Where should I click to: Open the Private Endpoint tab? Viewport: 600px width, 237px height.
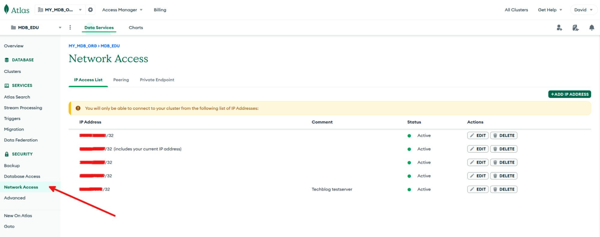coord(157,80)
